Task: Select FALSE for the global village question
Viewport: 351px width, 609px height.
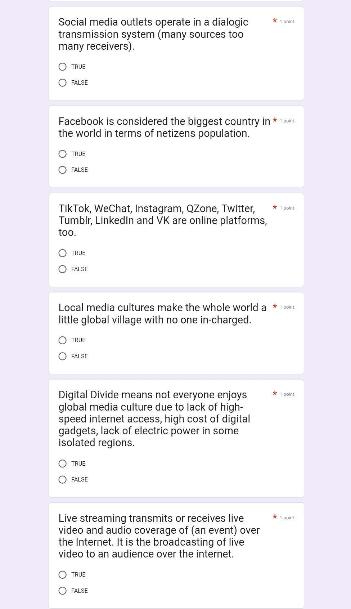Action: 62,356
